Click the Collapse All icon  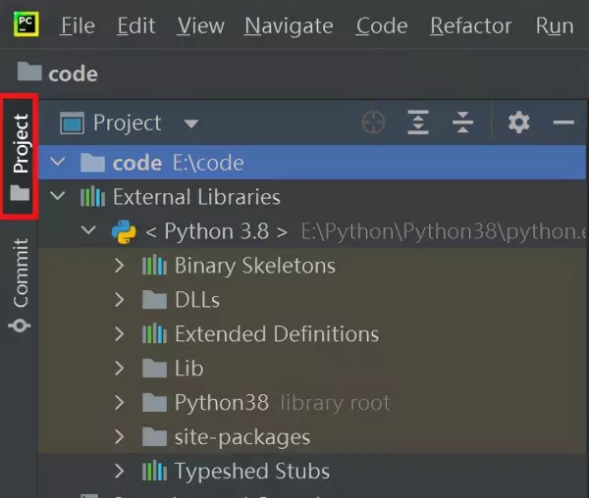(462, 123)
